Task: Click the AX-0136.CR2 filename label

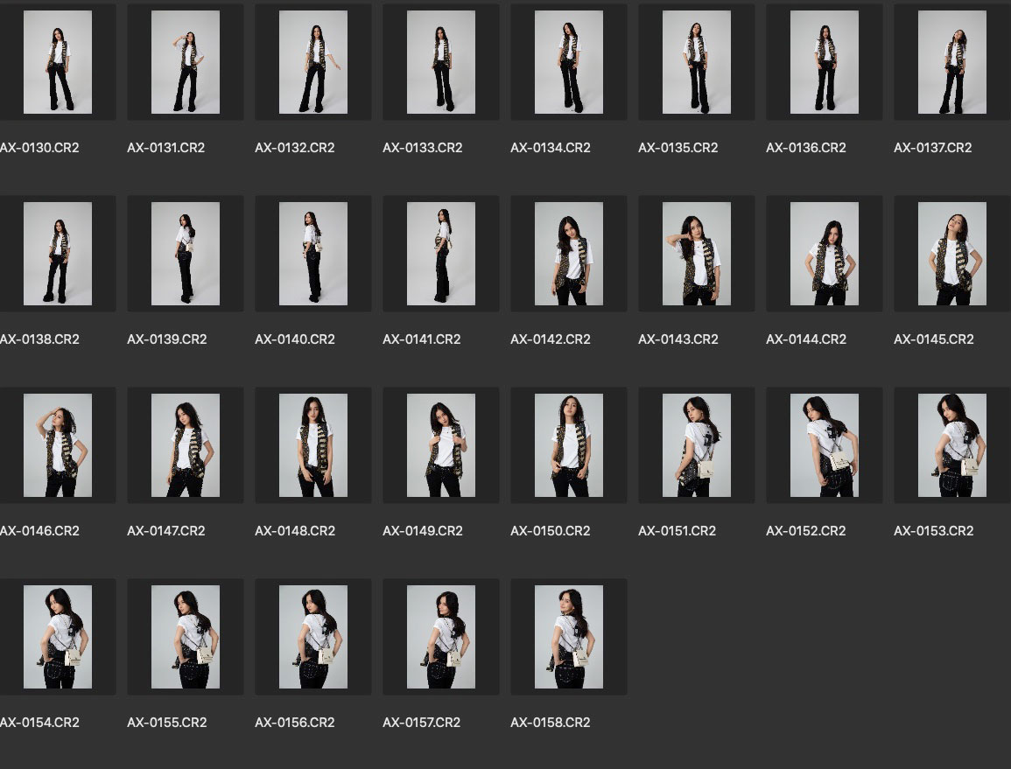Action: pos(806,148)
